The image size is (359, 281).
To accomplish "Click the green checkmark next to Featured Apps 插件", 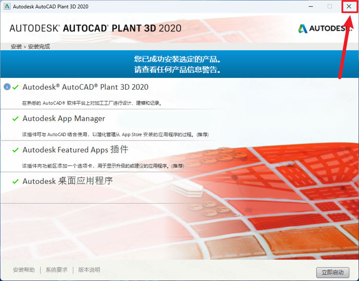I will click(15, 150).
